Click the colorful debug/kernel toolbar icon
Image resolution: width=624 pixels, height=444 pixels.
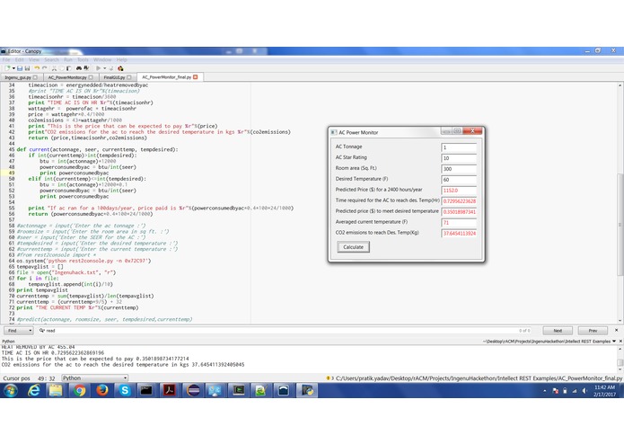tap(120, 68)
